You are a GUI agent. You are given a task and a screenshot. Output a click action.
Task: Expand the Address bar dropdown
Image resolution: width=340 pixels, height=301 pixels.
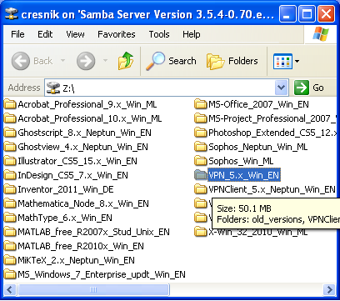282,88
